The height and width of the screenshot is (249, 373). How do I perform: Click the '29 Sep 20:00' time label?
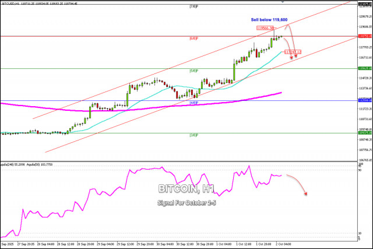145,244
